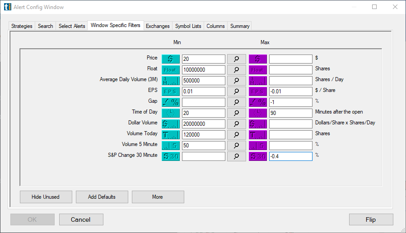Image resolution: width=406 pixels, height=233 pixels.
Task: Click the Min Float field showing 10000000
Action: click(204, 70)
